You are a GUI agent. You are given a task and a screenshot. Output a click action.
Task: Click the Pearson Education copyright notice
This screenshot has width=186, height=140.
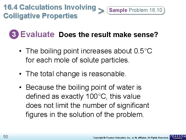(131, 137)
